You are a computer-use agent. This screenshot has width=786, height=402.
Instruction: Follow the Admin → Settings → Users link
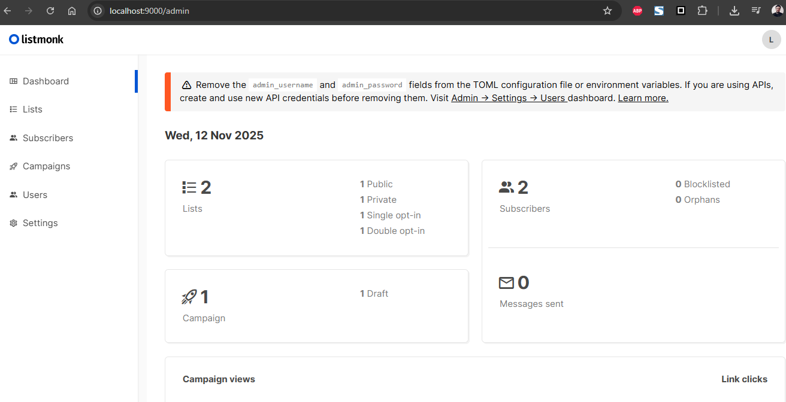click(x=508, y=98)
